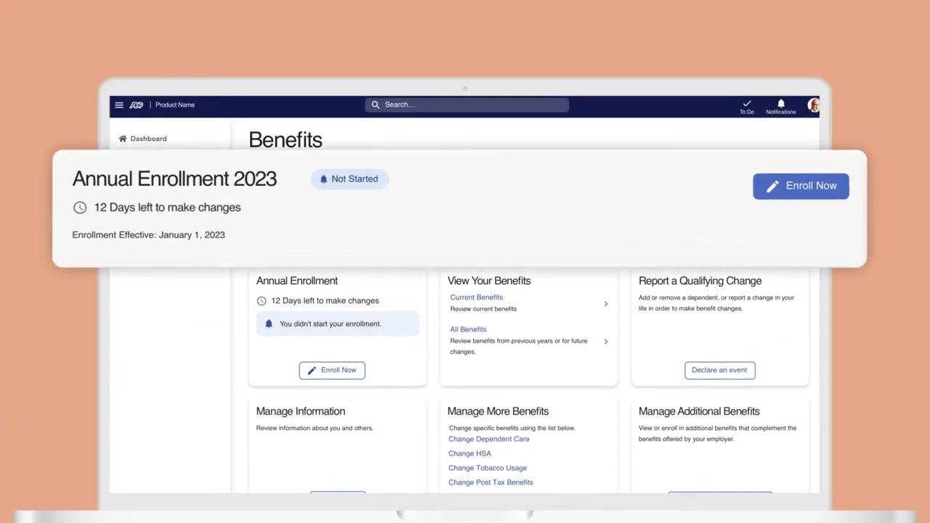Open the To Do checkmark icon
The height and width of the screenshot is (523, 930).
[x=747, y=107]
